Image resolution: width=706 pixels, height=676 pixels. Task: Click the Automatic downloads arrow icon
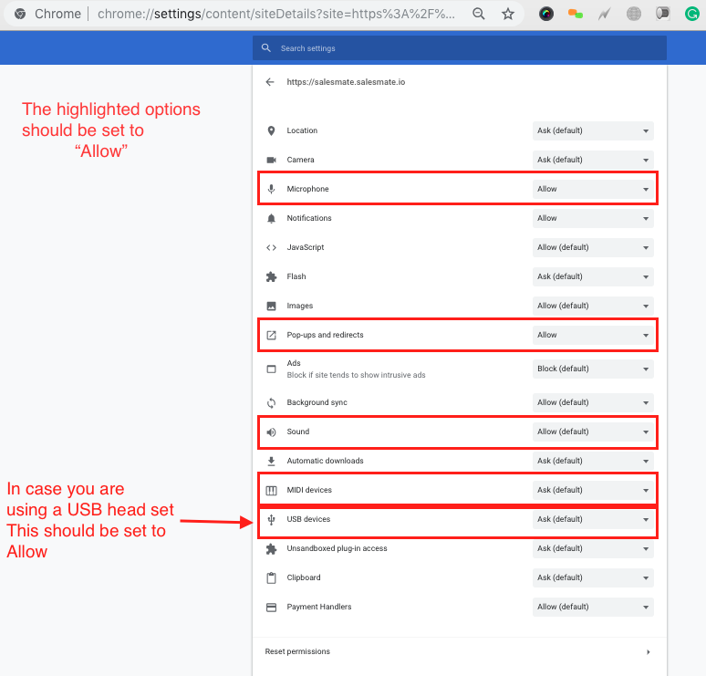pyautogui.click(x=271, y=462)
